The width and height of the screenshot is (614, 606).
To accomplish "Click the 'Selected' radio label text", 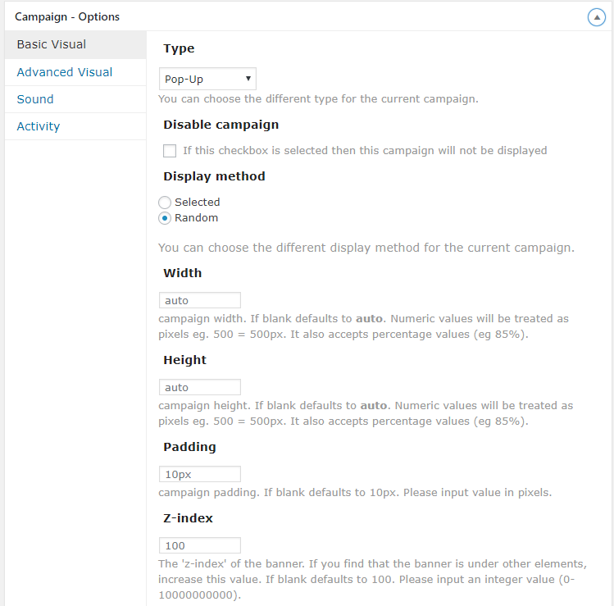I will coord(198,202).
